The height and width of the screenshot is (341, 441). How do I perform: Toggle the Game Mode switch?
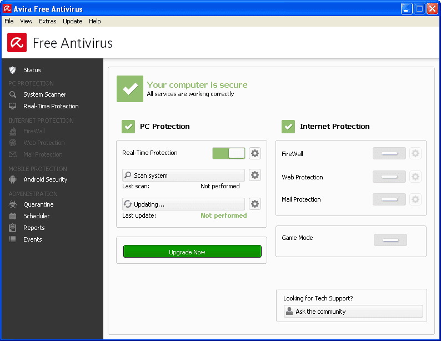coord(390,240)
